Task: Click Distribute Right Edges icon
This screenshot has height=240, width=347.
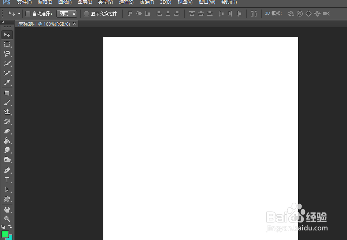Action: pyautogui.click(x=239, y=14)
